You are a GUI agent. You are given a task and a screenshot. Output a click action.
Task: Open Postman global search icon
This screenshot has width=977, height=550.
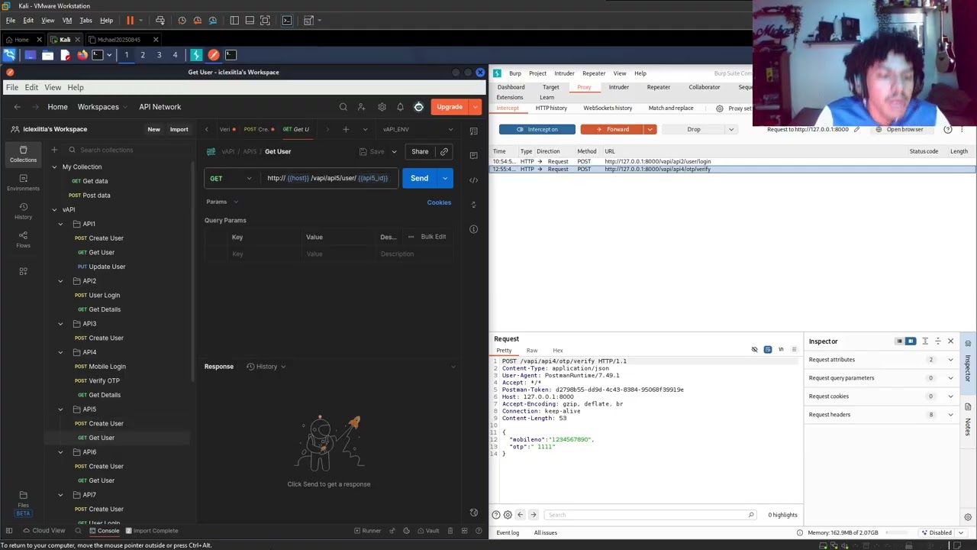point(343,107)
